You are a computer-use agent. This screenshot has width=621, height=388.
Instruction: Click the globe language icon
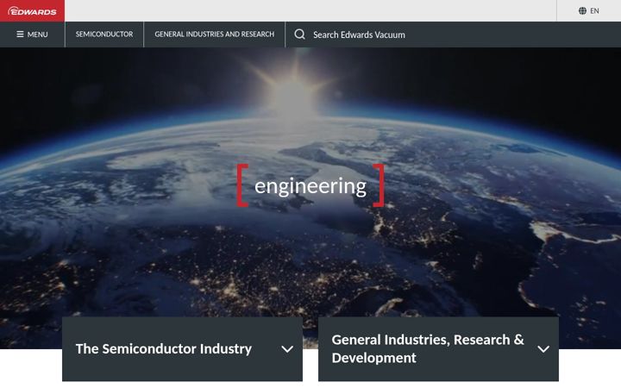coord(582,10)
